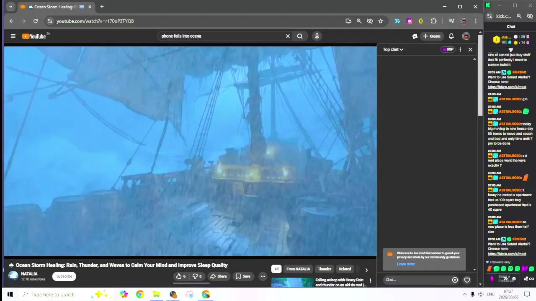Open Kick window site settings icon

490,16
